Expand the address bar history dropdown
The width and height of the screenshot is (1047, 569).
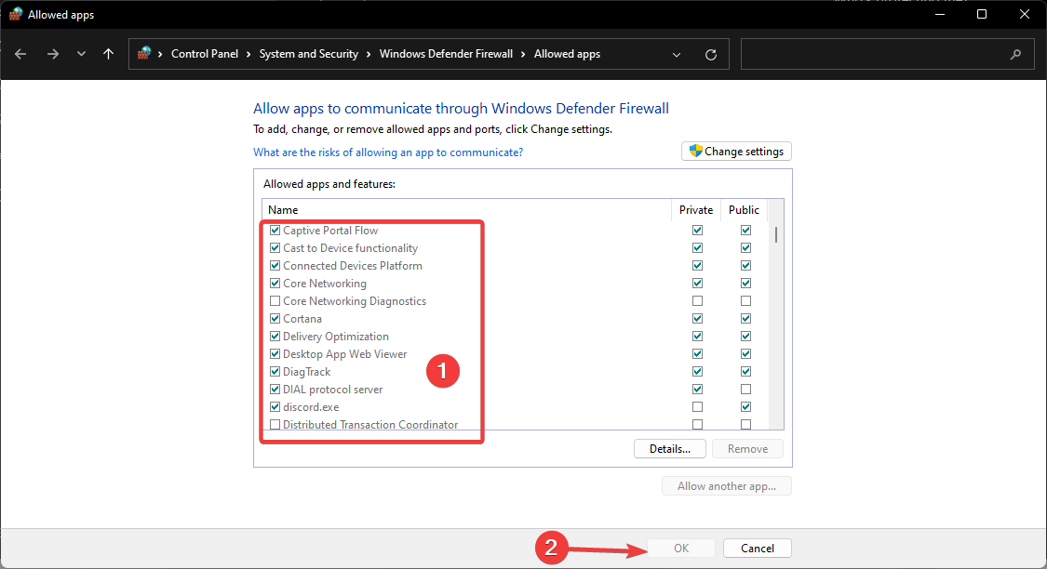point(677,54)
